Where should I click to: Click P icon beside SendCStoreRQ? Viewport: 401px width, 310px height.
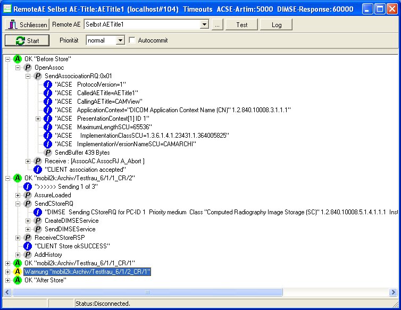click(28, 204)
